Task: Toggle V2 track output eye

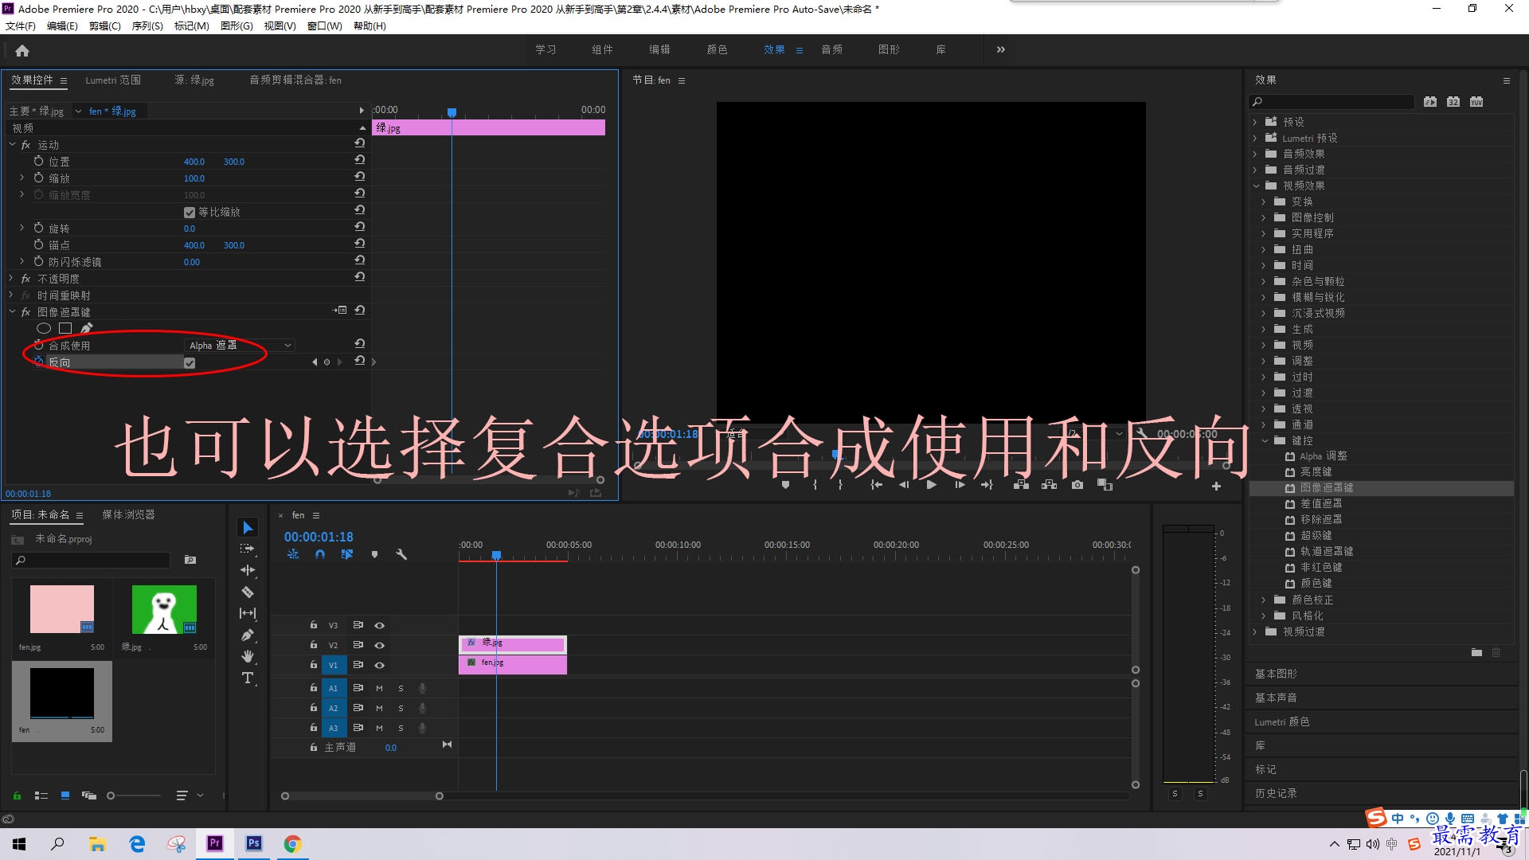Action: (380, 645)
